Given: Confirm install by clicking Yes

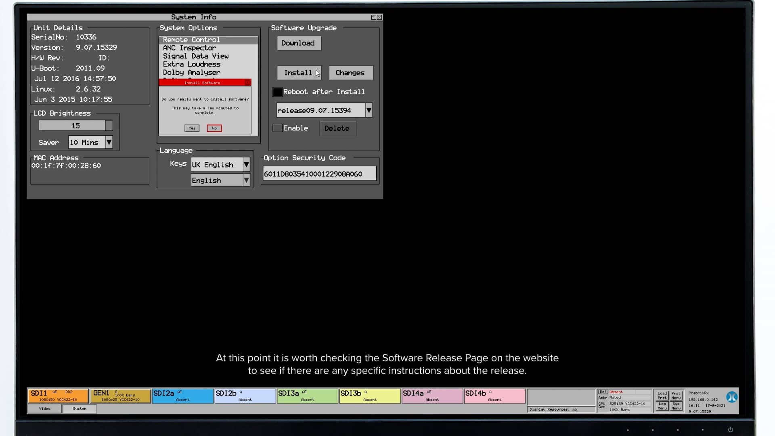Looking at the screenshot, I should pyautogui.click(x=192, y=128).
